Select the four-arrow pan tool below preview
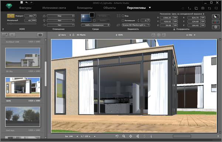The image size is (222, 142). tap(131, 136)
